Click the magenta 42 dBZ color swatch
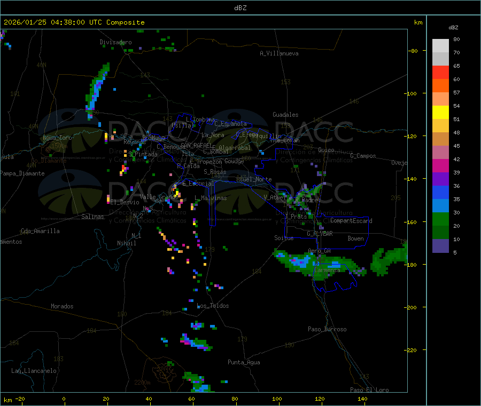The width and height of the screenshot is (481, 406). (440, 166)
